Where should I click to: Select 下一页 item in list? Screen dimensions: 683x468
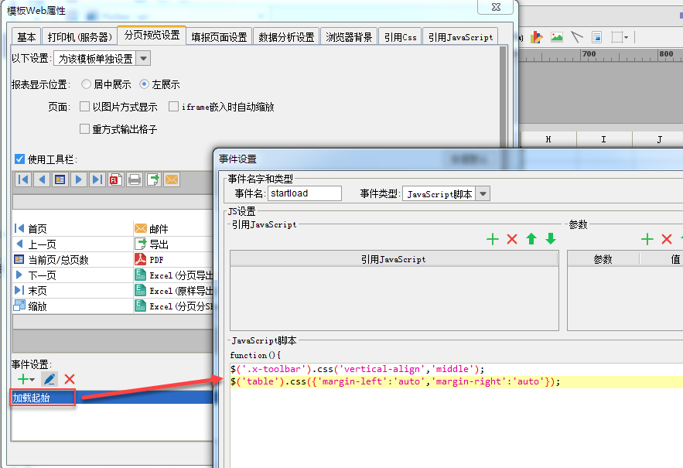(73, 275)
